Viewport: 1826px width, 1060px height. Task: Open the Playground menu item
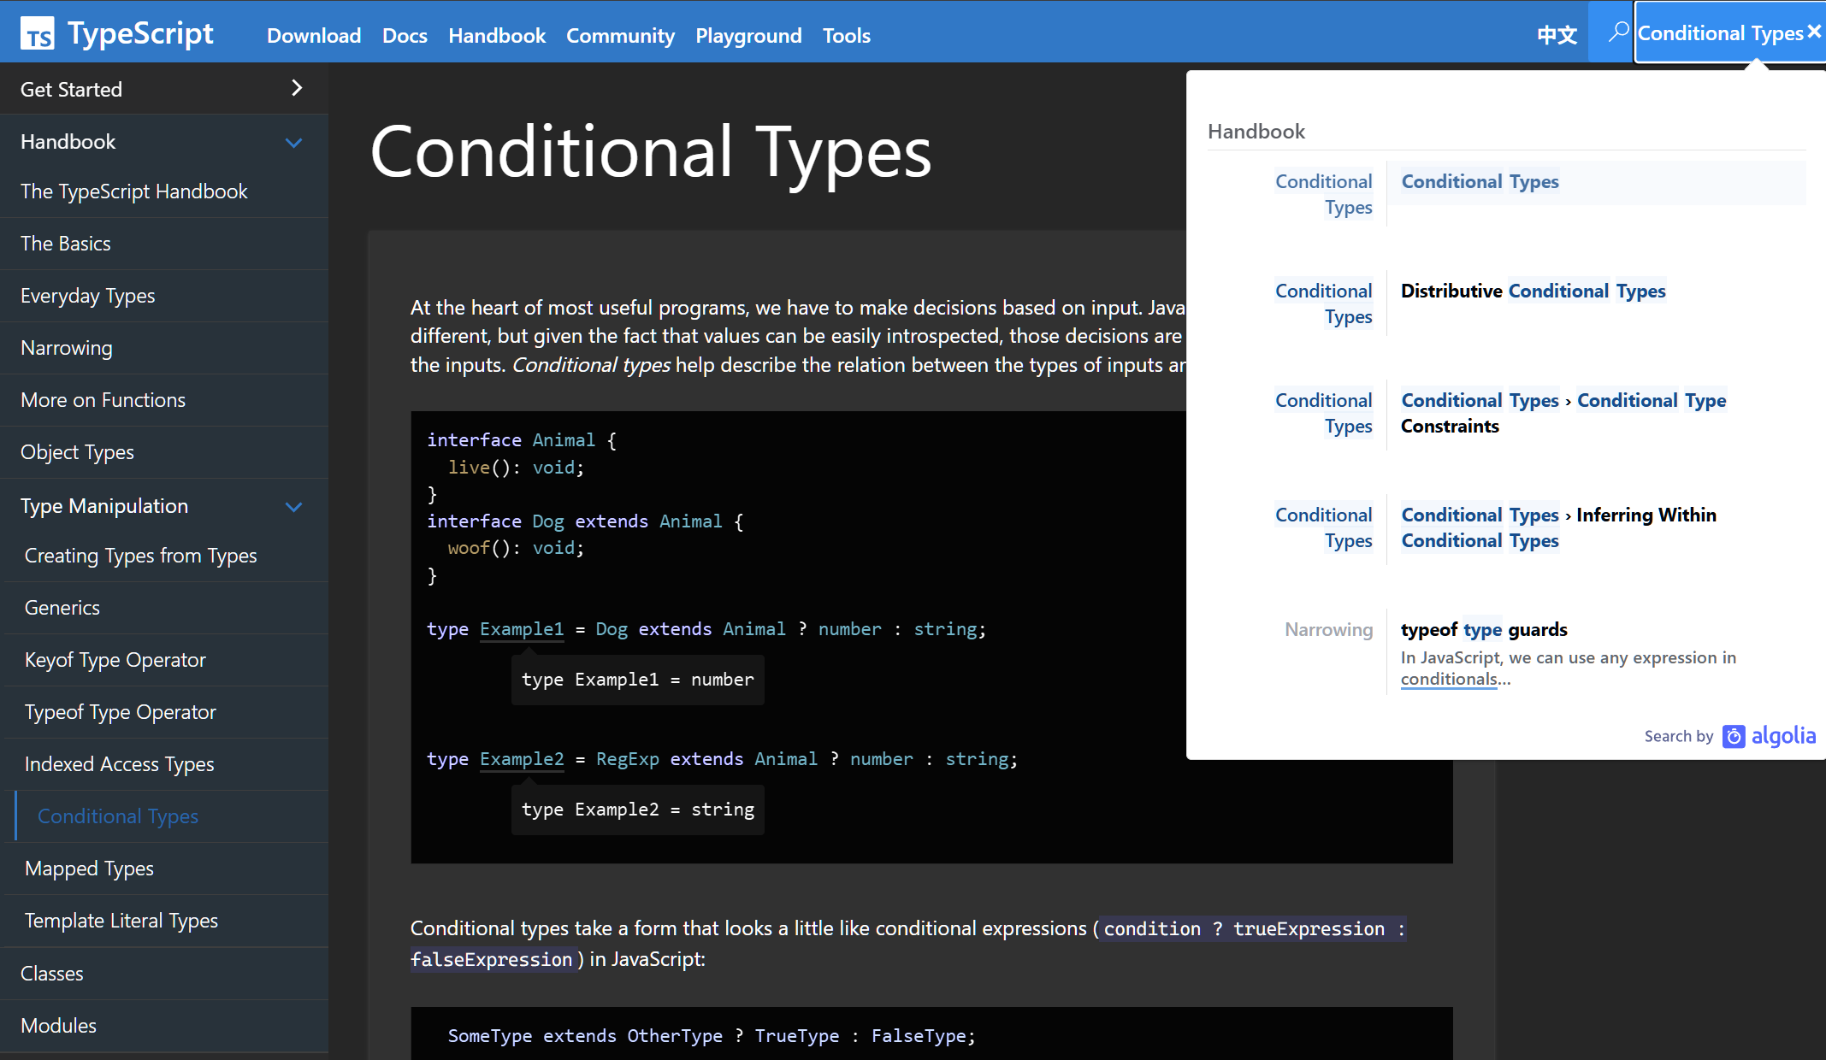tap(748, 35)
